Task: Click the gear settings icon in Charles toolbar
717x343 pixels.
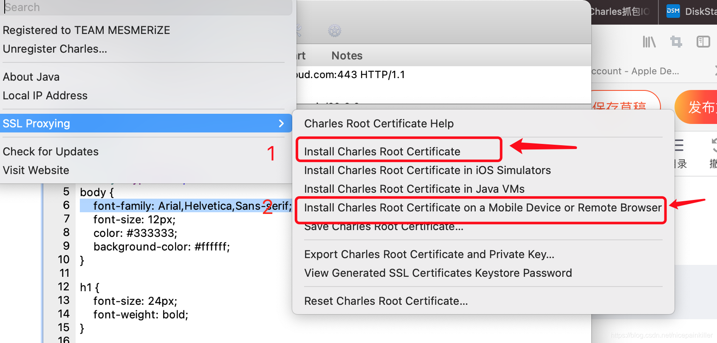Action: tap(335, 31)
